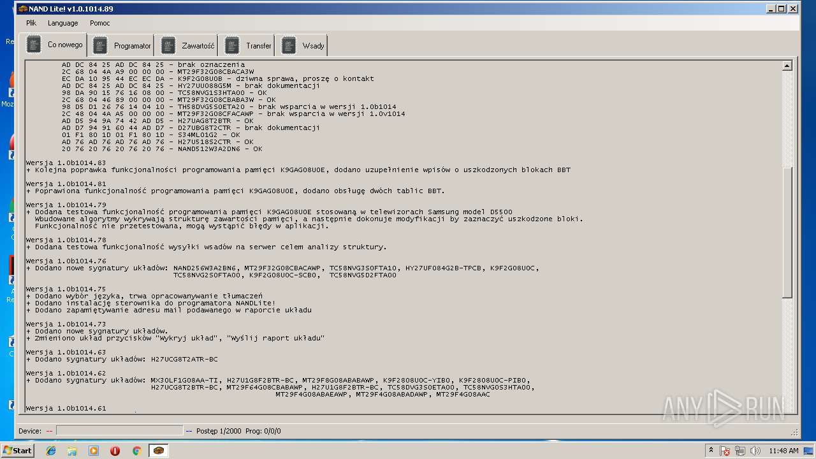Screen dimensions: 816x459
Task: Click the Wersja 1.0b1014.83 heading
Action: click(x=66, y=163)
